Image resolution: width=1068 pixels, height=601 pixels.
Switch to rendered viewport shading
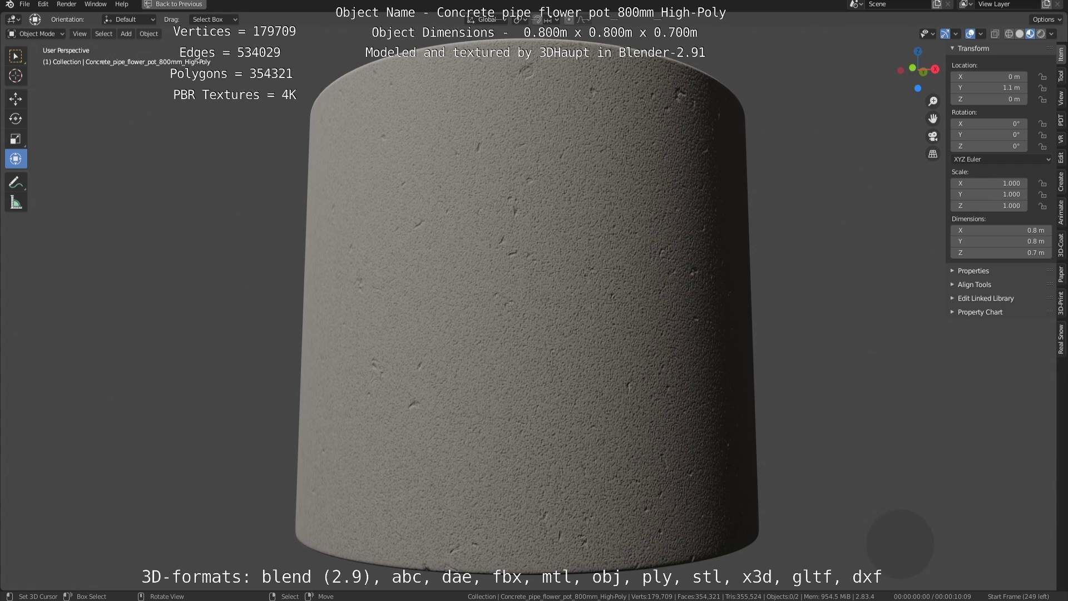(1041, 34)
